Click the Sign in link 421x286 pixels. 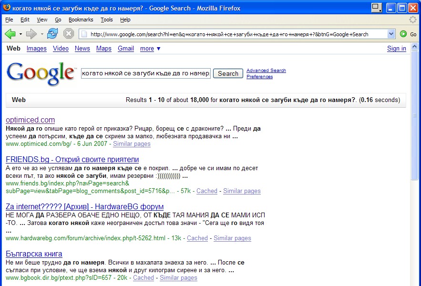tap(397, 49)
